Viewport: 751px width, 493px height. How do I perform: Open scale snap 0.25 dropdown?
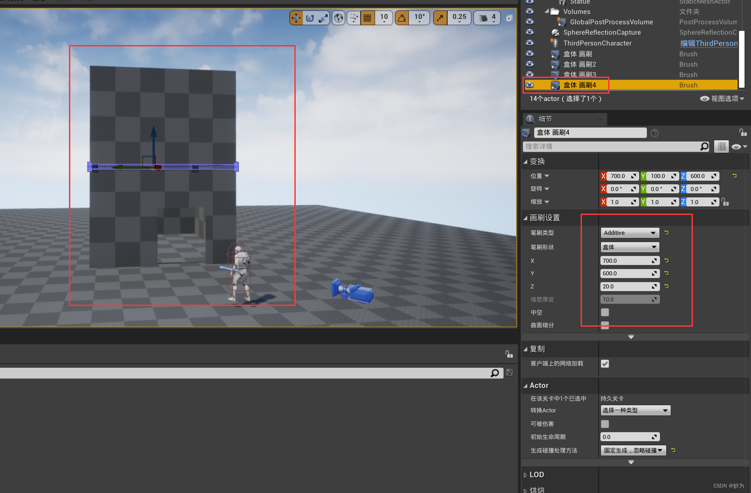(x=459, y=18)
